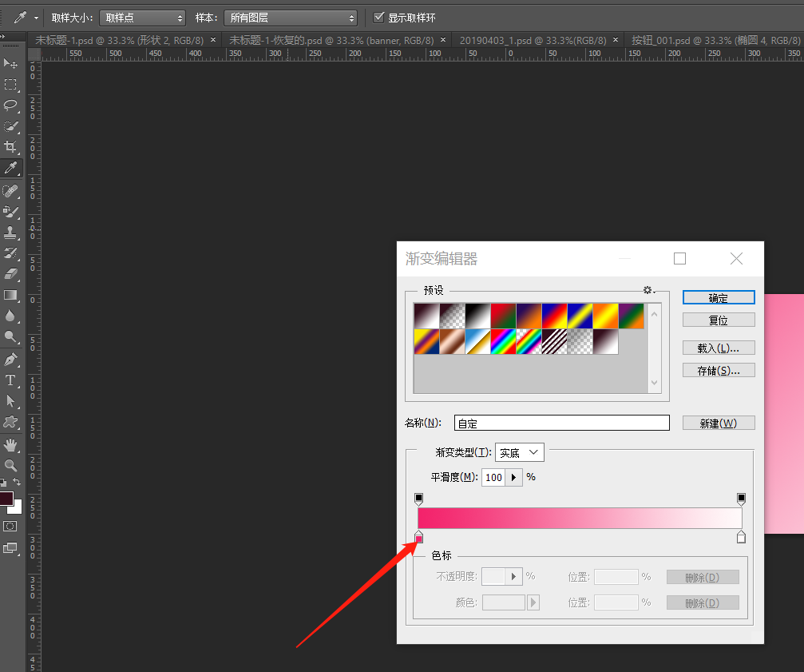The image size is (804, 672).
Task: Select the white right color stop
Action: click(741, 537)
